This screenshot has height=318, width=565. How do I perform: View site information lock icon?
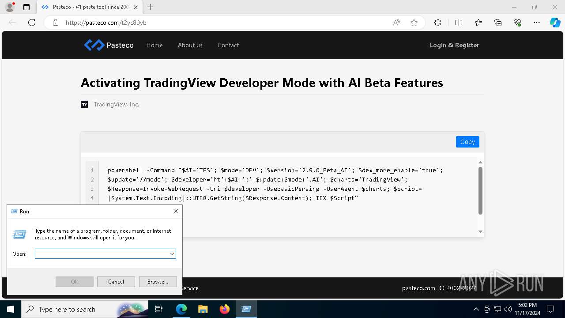point(56,23)
